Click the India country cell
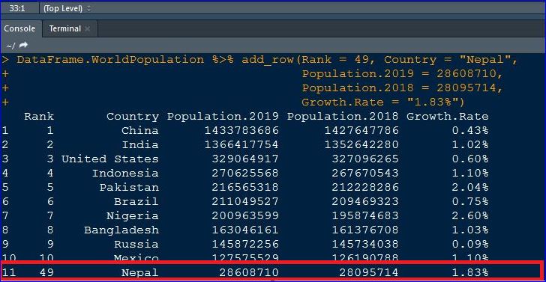 [140, 145]
